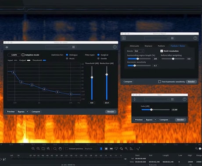This screenshot has width=202, height=166.
Task: Click the zoom in magnifier in bottom toolbar
Action: click(33, 149)
